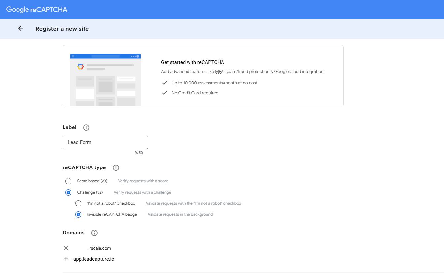The image size is (444, 273).
Task: Open the Label info tooltip icon
Action: pos(86,128)
